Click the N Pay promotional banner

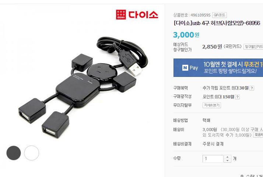218,68
